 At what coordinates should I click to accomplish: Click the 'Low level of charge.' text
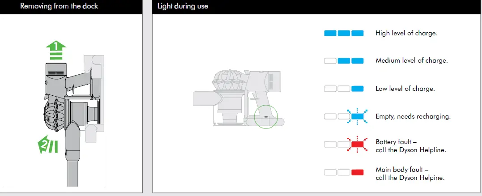[x=405, y=89]
